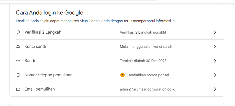
Task: Click chevron on Nomor telepon pemulihan row
Action: click(215, 75)
